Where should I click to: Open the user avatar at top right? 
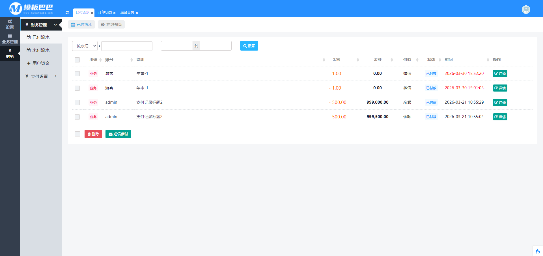(x=525, y=9)
